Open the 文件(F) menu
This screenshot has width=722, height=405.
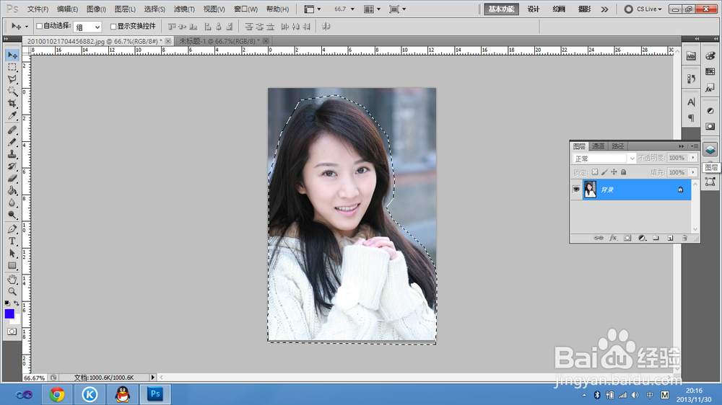point(38,9)
